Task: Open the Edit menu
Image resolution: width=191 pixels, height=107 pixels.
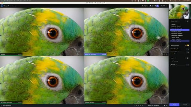Action: point(18,1)
